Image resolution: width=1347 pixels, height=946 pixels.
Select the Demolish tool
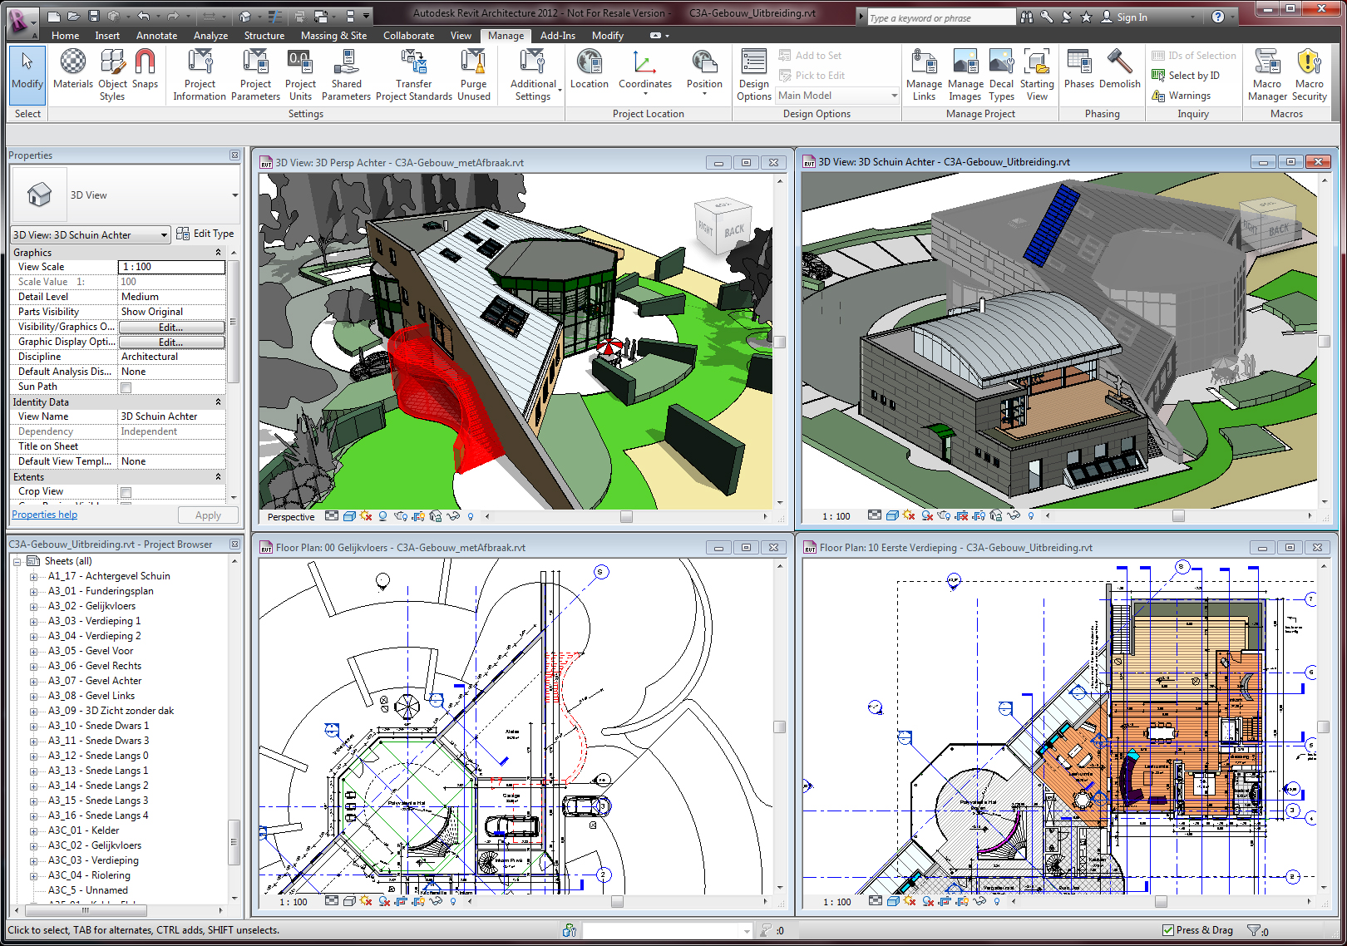click(x=1120, y=70)
